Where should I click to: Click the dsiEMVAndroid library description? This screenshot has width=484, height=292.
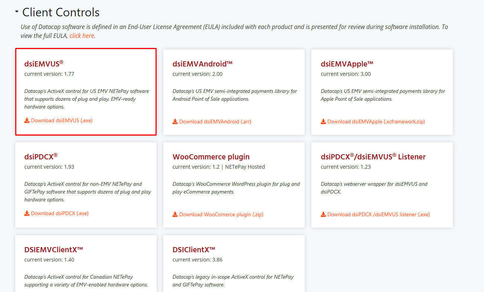[x=235, y=95]
